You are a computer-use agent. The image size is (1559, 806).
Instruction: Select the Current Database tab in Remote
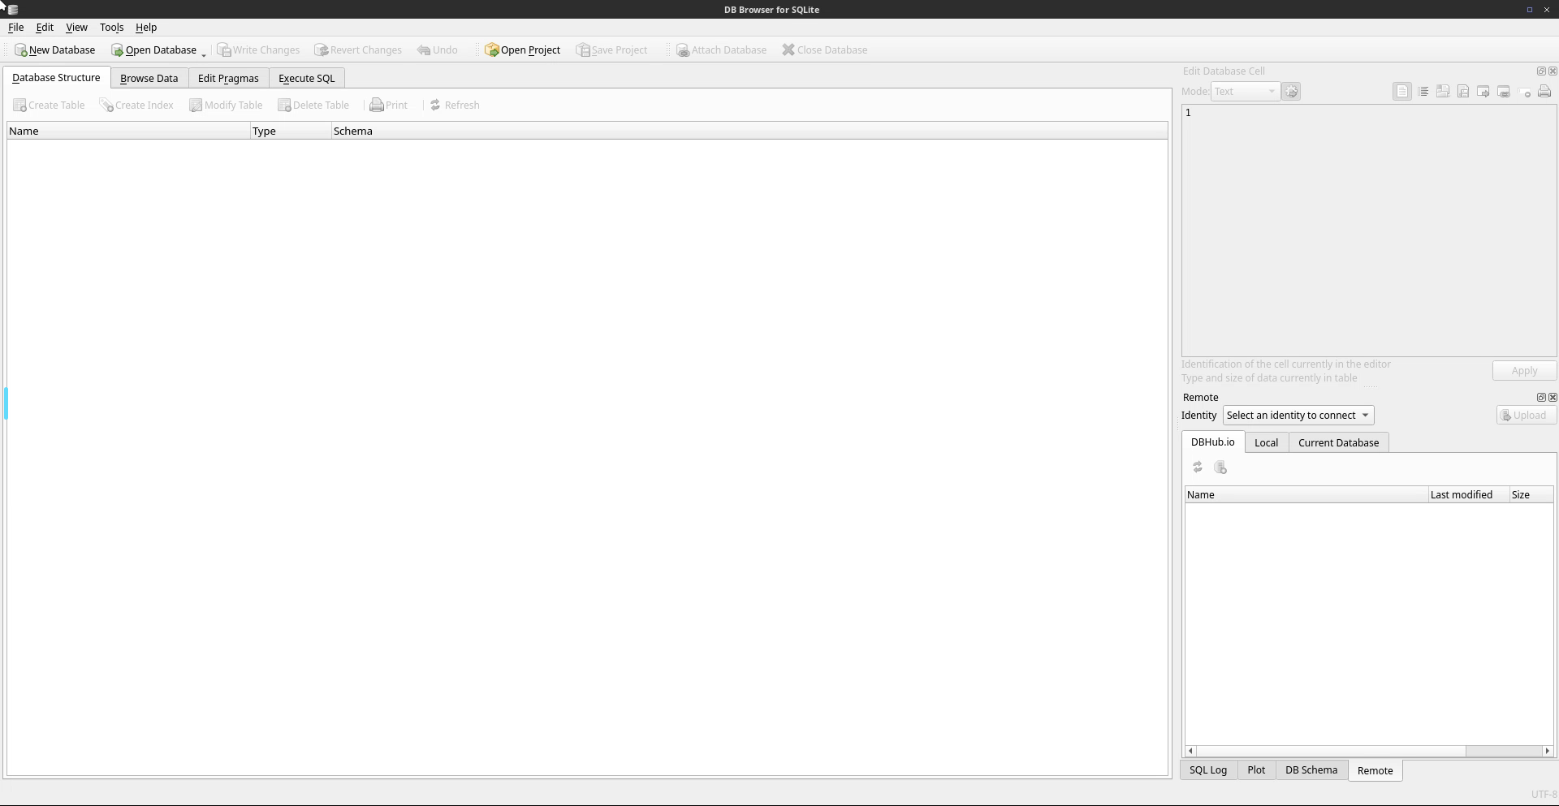click(x=1337, y=443)
